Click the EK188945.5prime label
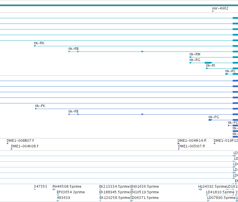 coord(114,192)
